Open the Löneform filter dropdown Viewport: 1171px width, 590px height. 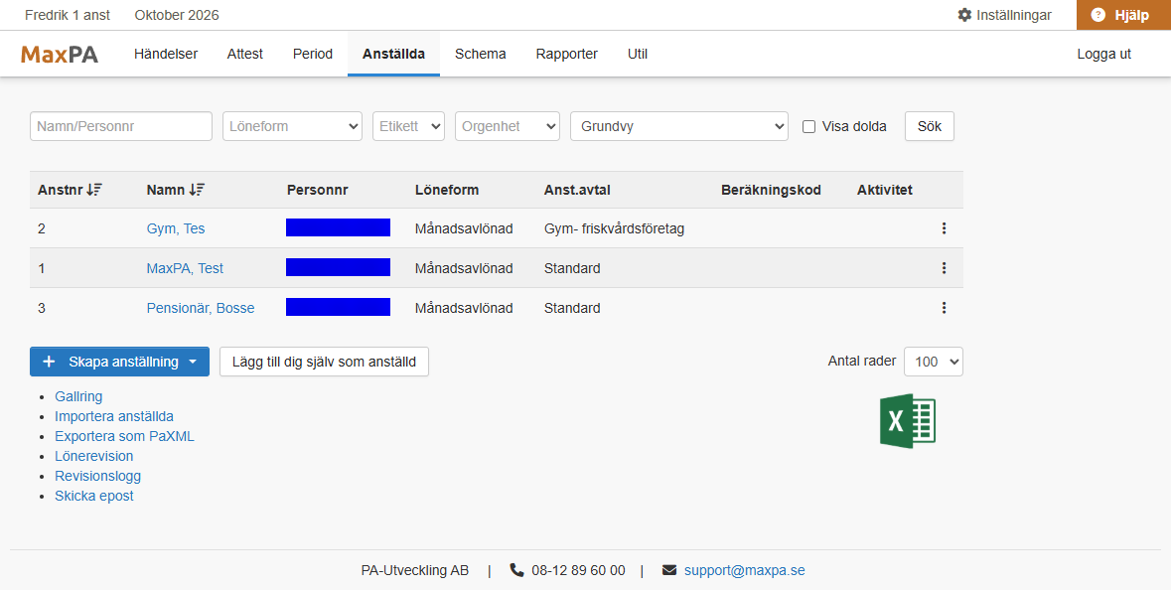tap(292, 126)
